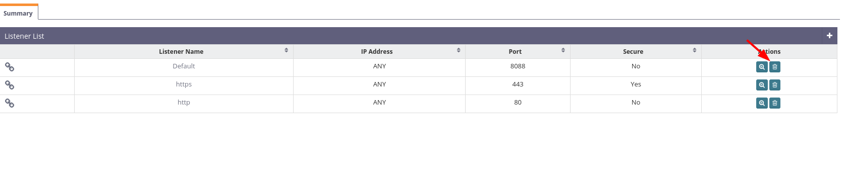Open the Default listener name link
The height and width of the screenshot is (182, 846).
(x=184, y=66)
